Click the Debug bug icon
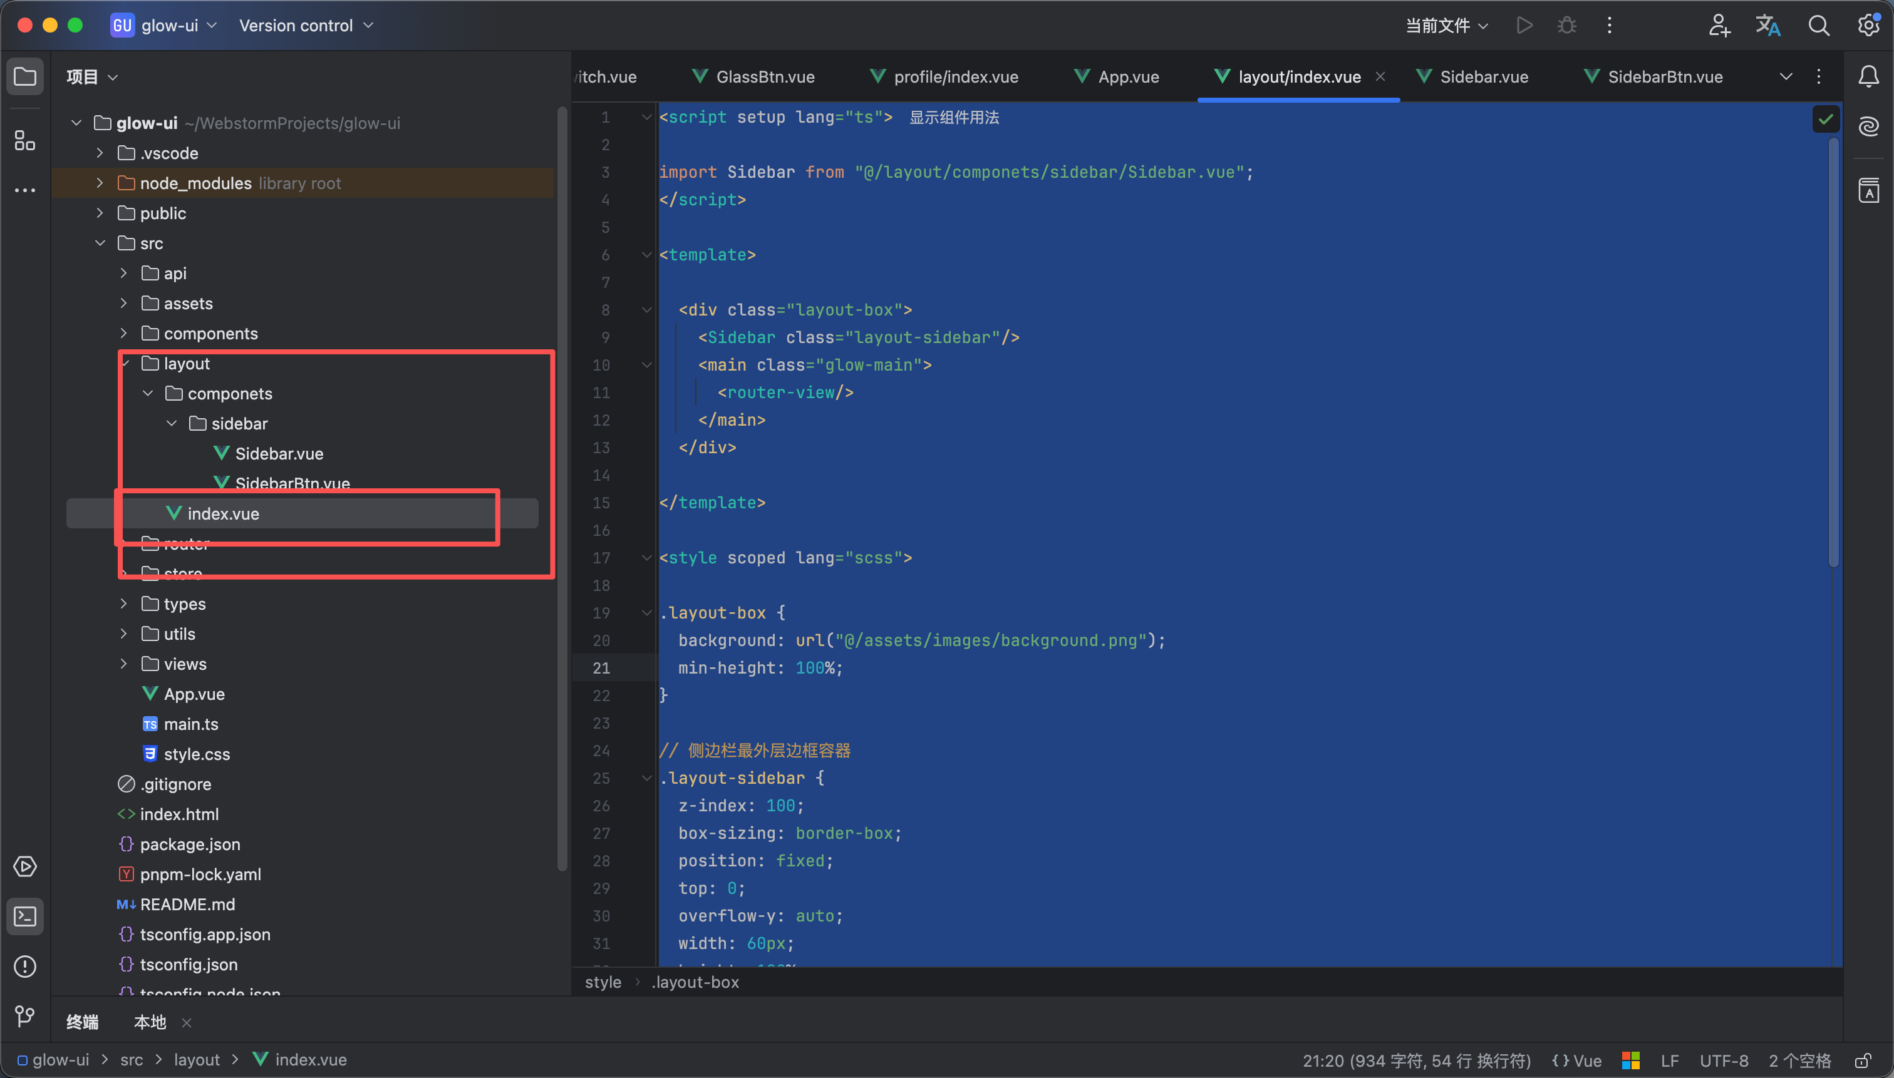 1566,26
